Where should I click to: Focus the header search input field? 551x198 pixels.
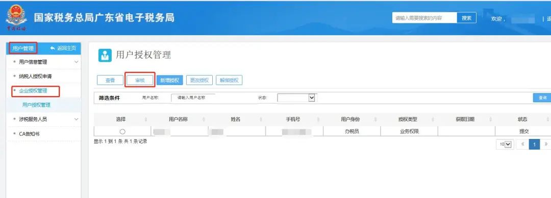pos(424,18)
